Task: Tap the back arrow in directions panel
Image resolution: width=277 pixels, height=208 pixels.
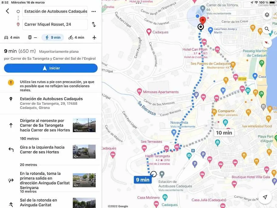Action: pyautogui.click(x=7, y=11)
